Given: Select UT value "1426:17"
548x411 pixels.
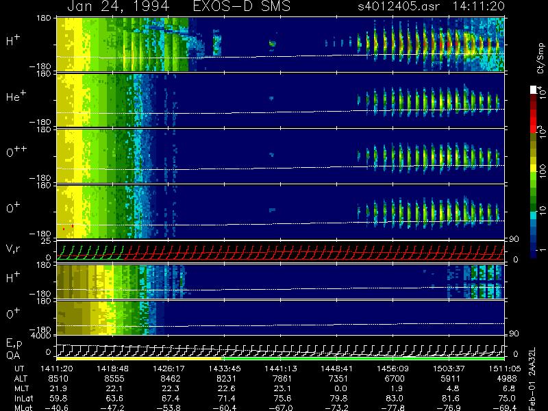Looking at the screenshot, I should pyautogui.click(x=169, y=369).
